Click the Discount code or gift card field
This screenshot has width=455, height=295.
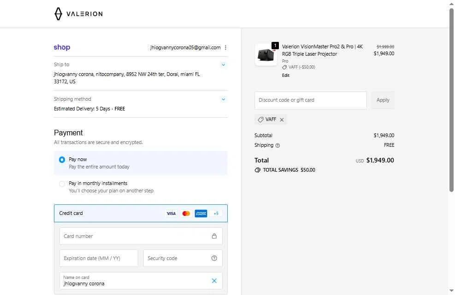pos(310,100)
